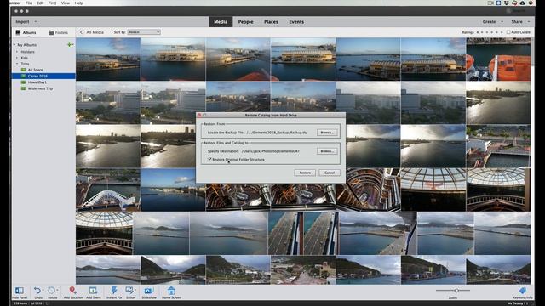Open the Create dropdown arrow
This screenshot has height=306, width=545.
502,22
